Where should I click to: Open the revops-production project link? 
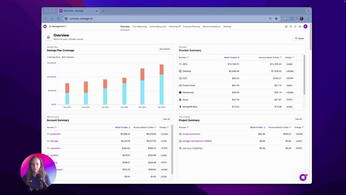[x=191, y=134]
